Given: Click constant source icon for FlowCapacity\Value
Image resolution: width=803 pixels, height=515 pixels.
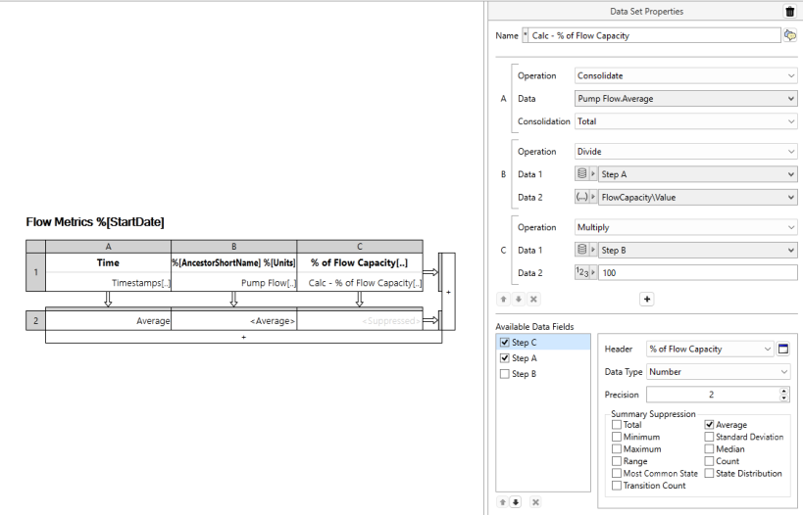Looking at the screenshot, I should 581,197.
